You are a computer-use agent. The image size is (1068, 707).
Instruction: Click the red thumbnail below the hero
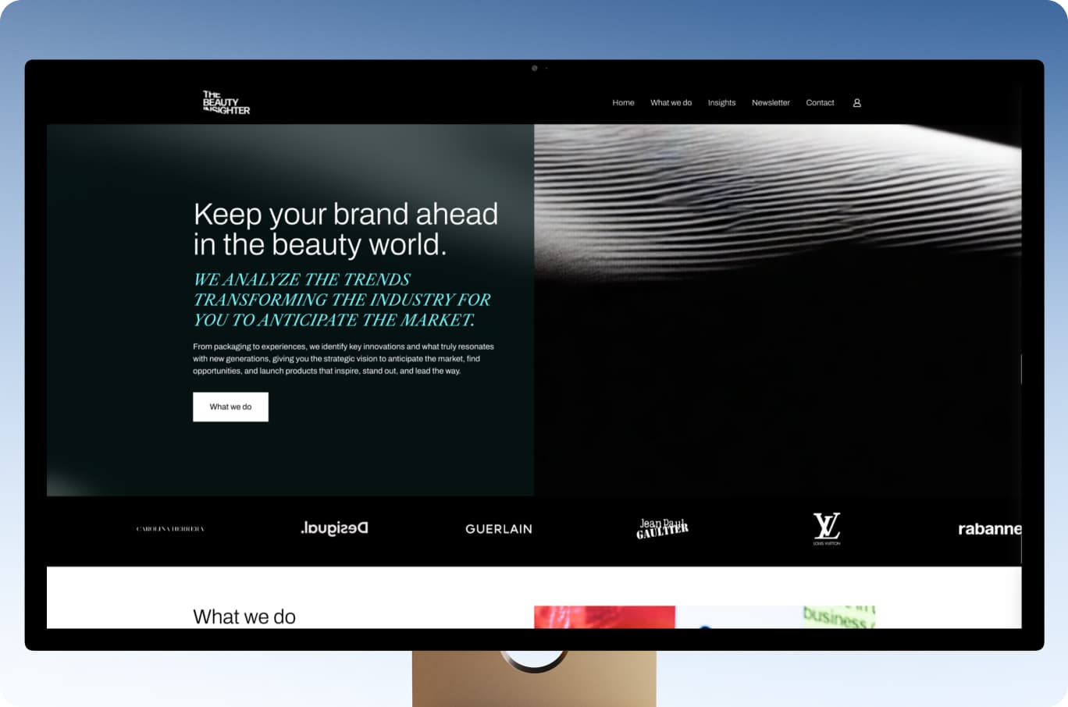point(604,616)
